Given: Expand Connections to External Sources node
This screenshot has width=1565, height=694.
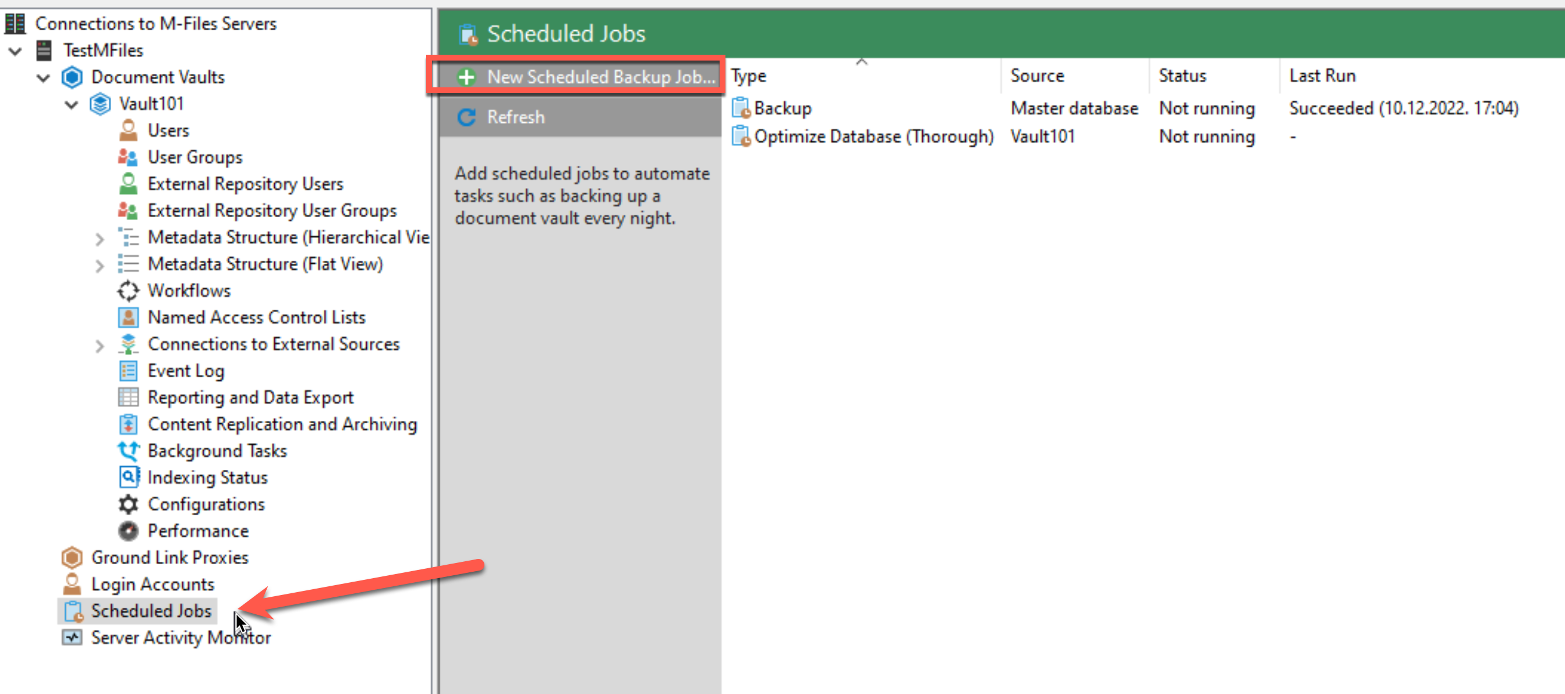Looking at the screenshot, I should [x=100, y=346].
